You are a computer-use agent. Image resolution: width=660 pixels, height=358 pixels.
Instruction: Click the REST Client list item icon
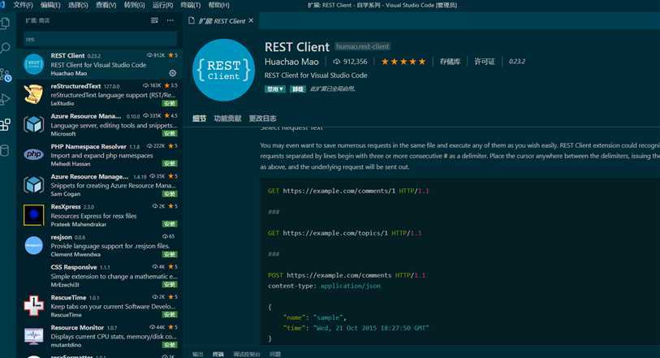pos(33,64)
